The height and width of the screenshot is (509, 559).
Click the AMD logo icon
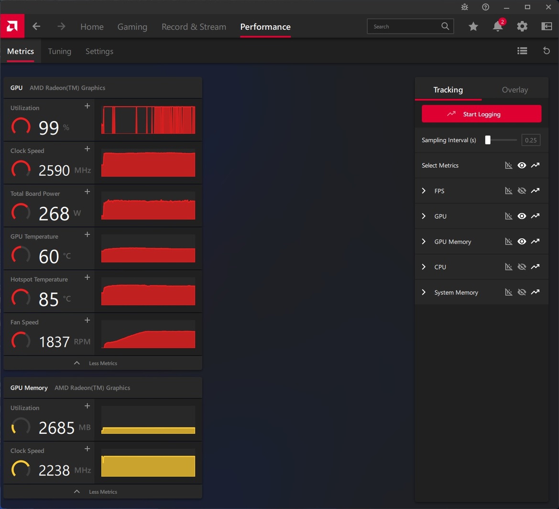(x=12, y=26)
